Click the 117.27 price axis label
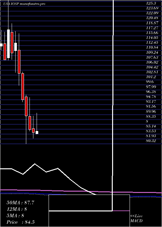The height and width of the screenshot is (227, 162). [152, 28]
